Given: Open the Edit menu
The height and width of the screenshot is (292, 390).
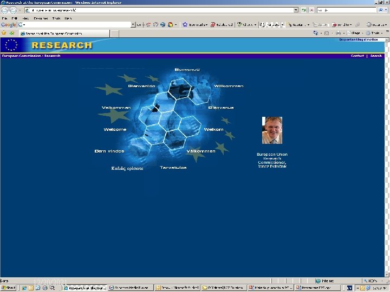Looking at the screenshot, I should coord(15,18).
